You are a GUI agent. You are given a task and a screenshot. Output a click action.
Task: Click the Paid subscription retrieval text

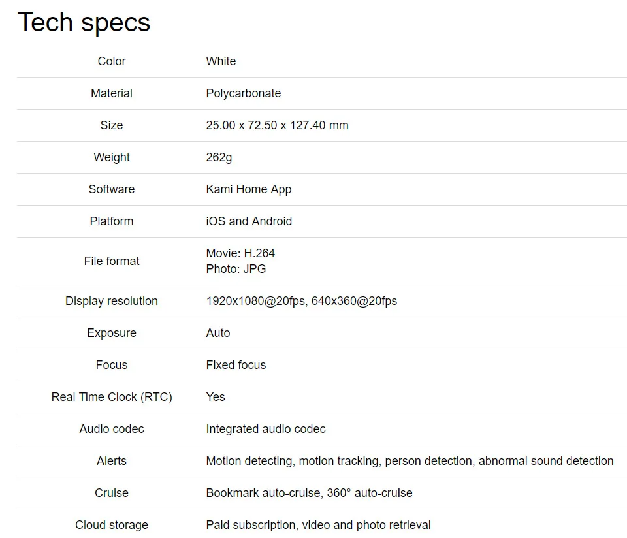[x=318, y=525]
